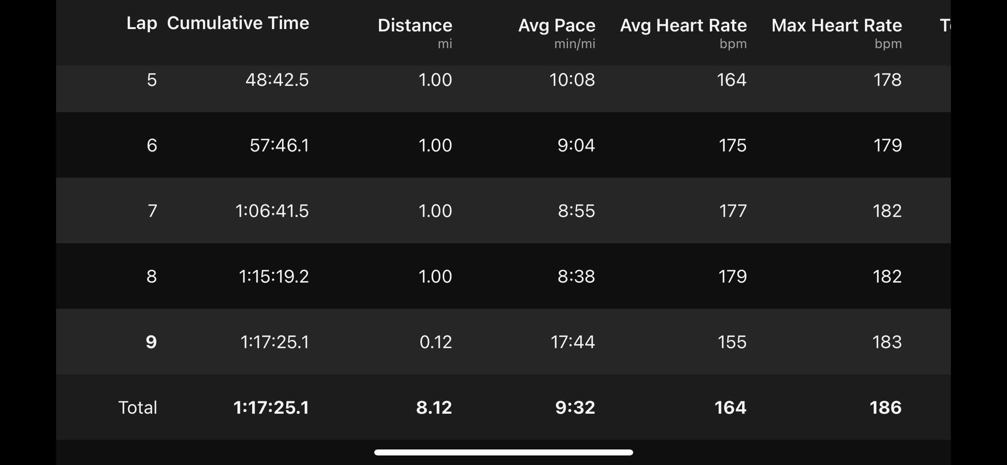Tap the Max Heart Rate column header
1007x465 pixels.
[x=836, y=25]
